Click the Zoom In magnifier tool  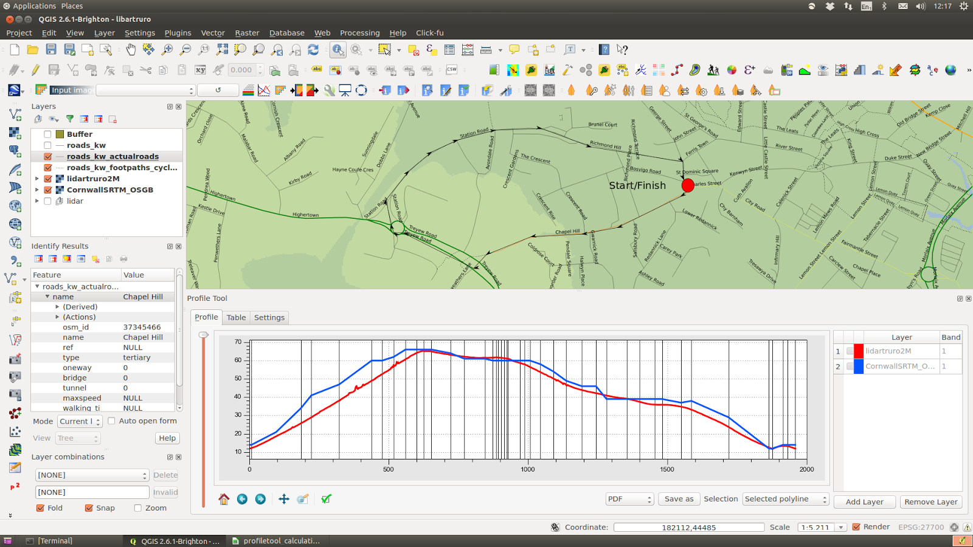coord(167,50)
